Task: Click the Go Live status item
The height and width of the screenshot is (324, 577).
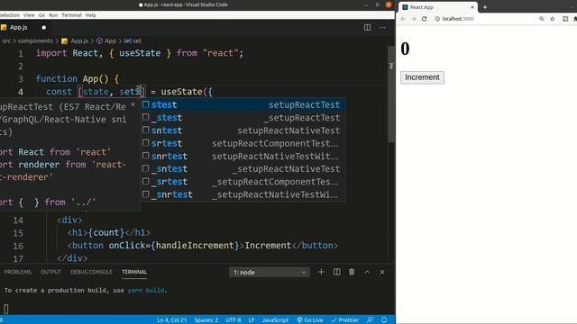Action: 310,320
